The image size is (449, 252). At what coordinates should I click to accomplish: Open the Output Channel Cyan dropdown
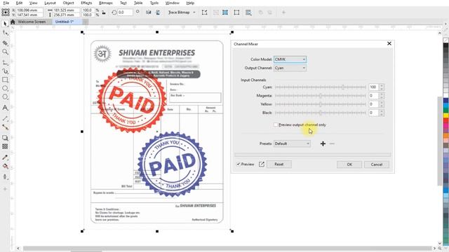click(x=290, y=68)
